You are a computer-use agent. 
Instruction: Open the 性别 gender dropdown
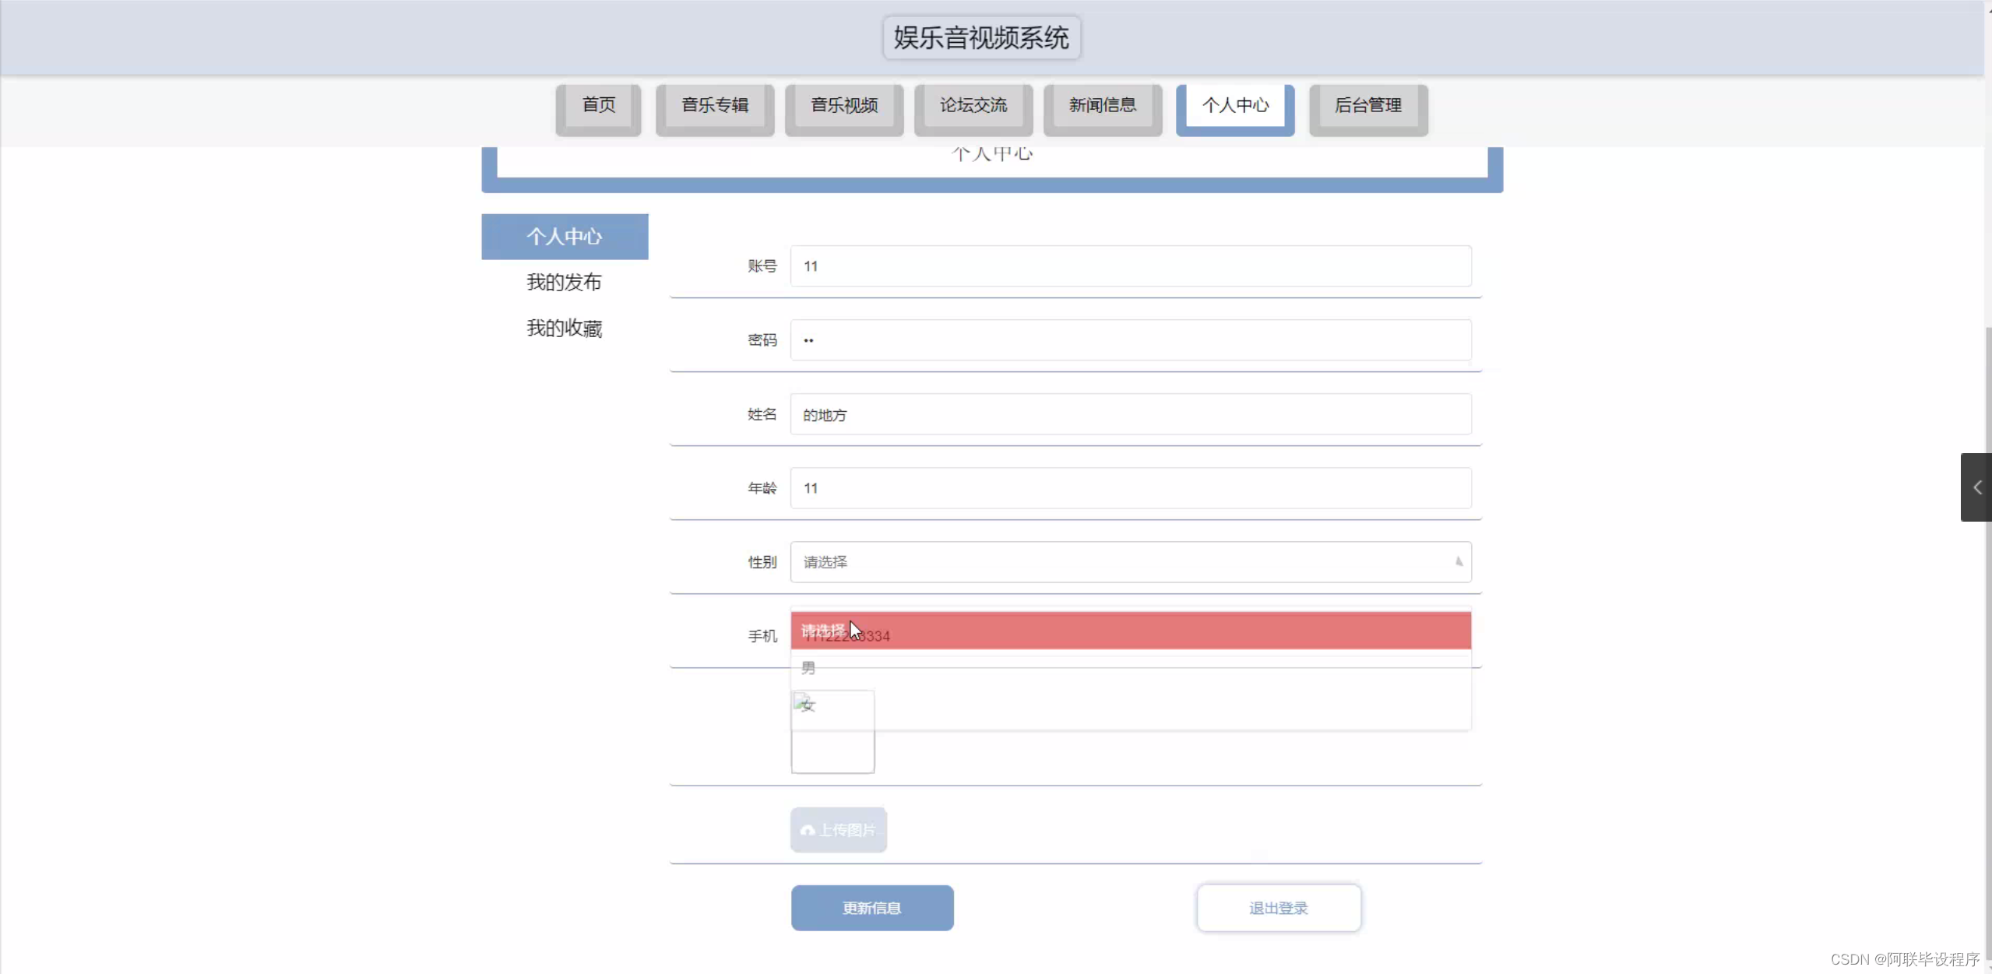pyautogui.click(x=1129, y=561)
